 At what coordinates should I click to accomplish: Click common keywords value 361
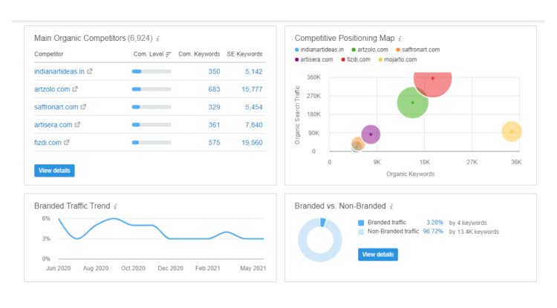(214, 125)
